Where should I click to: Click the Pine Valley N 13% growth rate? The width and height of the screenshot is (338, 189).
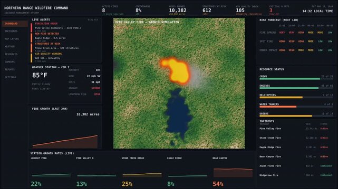pos(82,184)
